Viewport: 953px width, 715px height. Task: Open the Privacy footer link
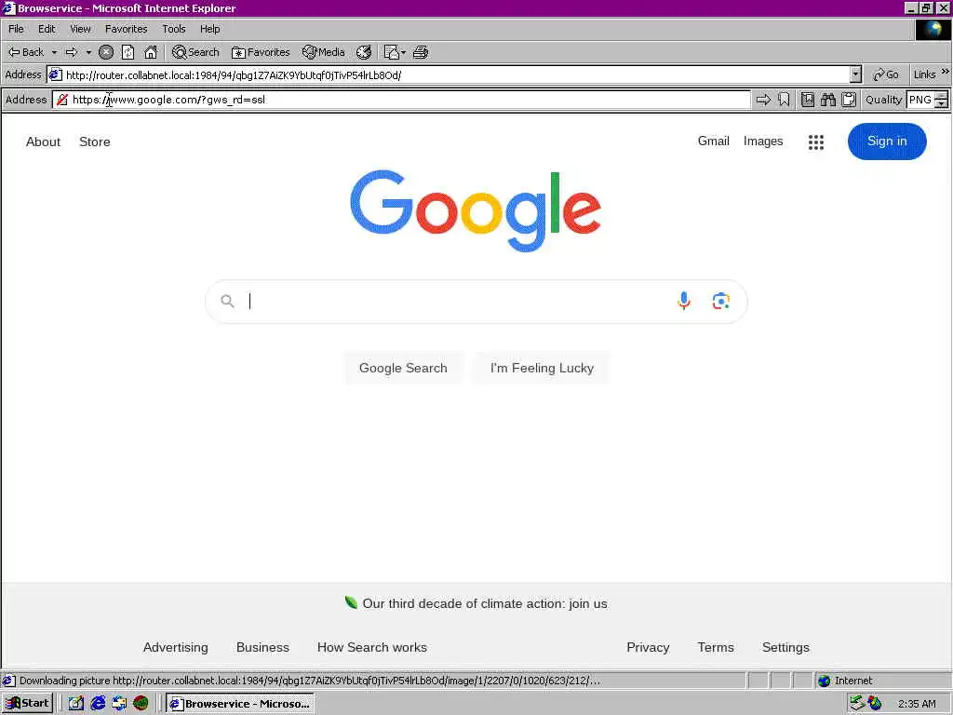tap(648, 648)
